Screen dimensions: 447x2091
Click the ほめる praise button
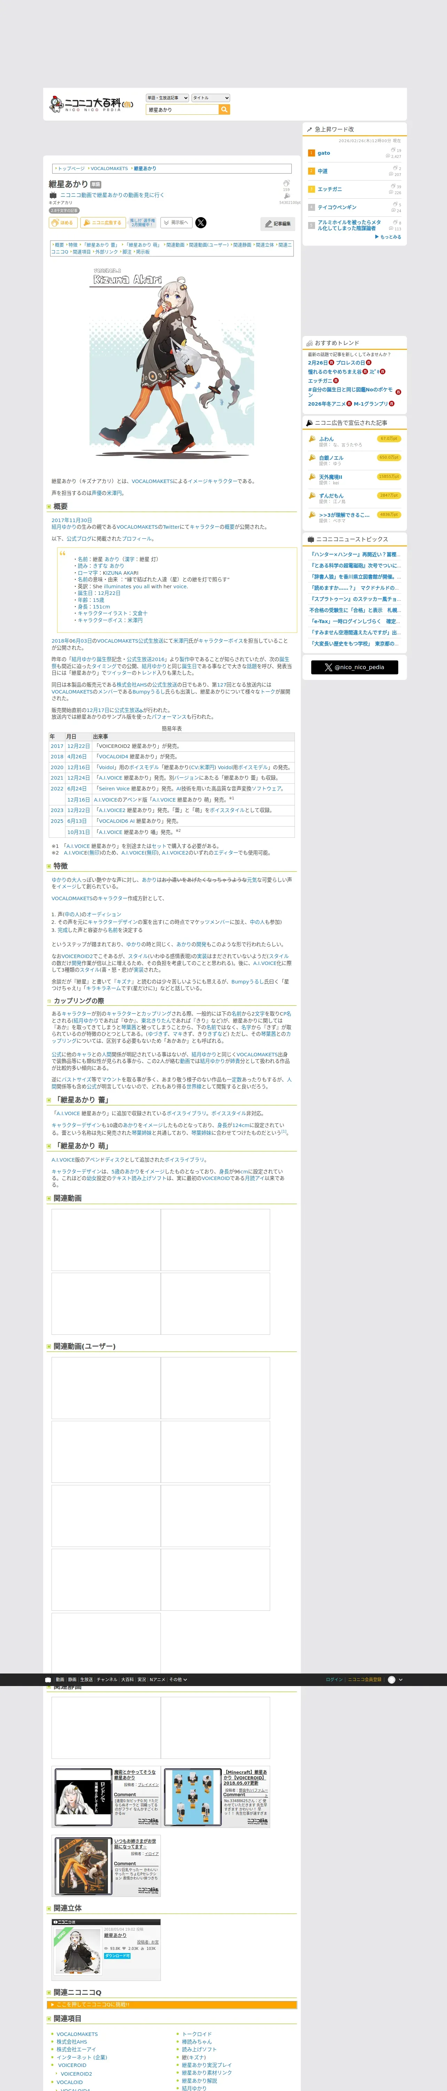click(x=63, y=222)
